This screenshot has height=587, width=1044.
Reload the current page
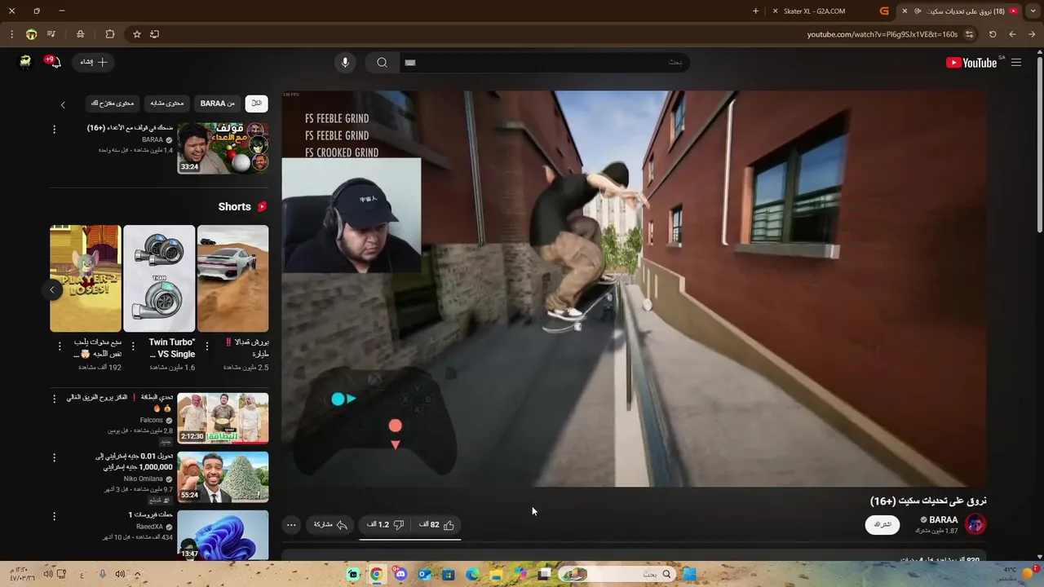[x=993, y=34]
